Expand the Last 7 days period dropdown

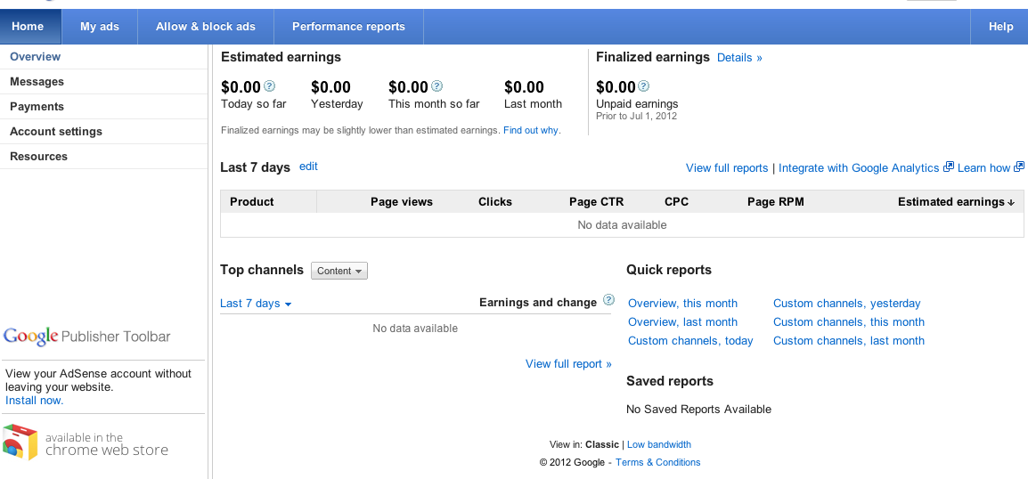(256, 304)
